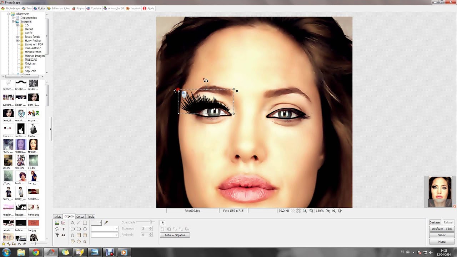This screenshot has width=457, height=257.
Task: Expand the Harry Potter folder node
Action: pyautogui.click(x=17, y=41)
